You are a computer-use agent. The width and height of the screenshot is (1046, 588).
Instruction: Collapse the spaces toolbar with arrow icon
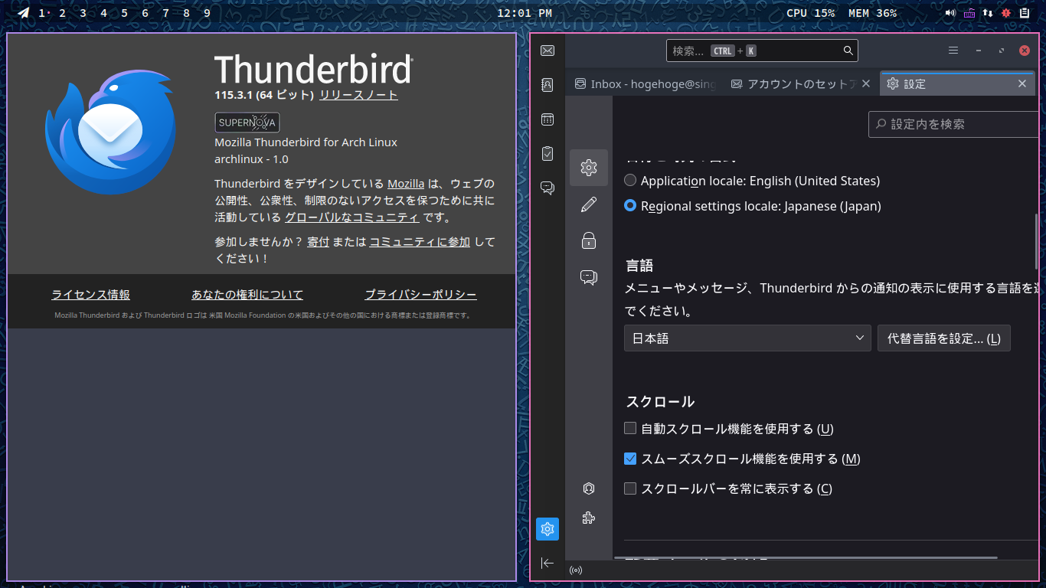(548, 563)
